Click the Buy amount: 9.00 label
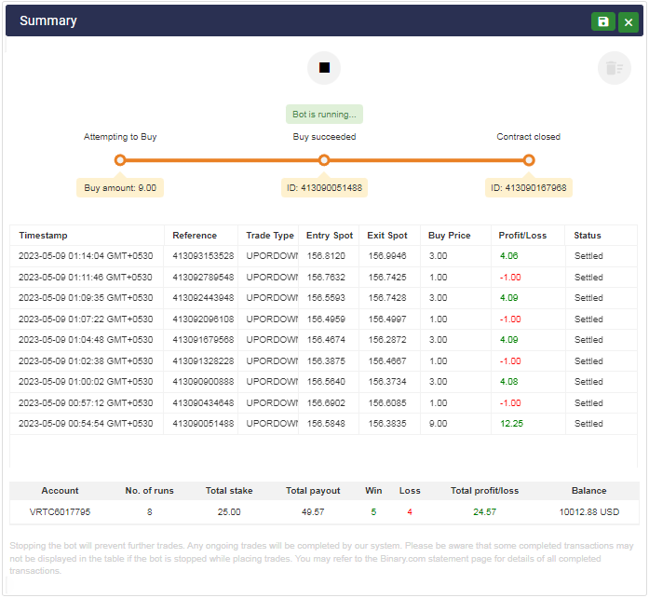The height and width of the screenshot is (598, 649). coord(120,187)
